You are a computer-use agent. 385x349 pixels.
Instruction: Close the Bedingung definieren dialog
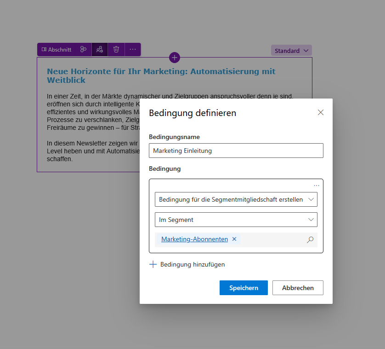coord(321,112)
